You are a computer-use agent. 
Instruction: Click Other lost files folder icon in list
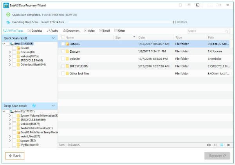[x=67, y=73]
